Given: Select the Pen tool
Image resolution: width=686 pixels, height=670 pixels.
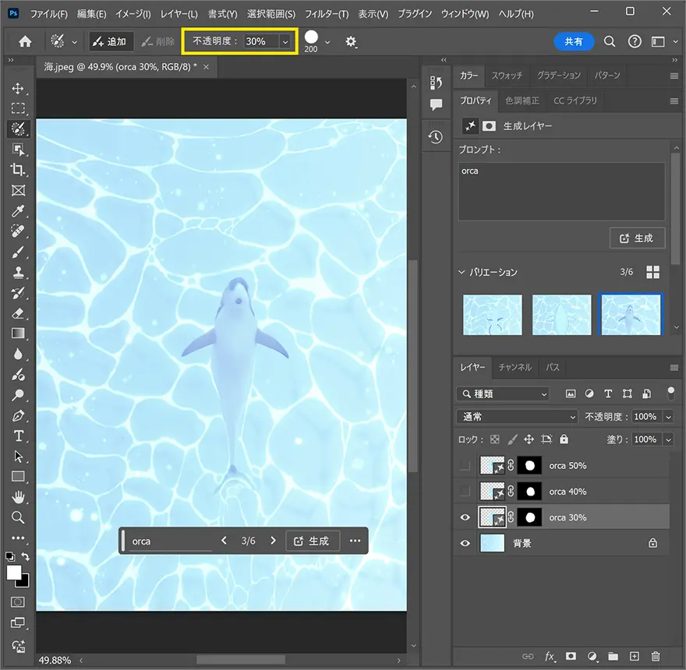Looking at the screenshot, I should (x=18, y=415).
